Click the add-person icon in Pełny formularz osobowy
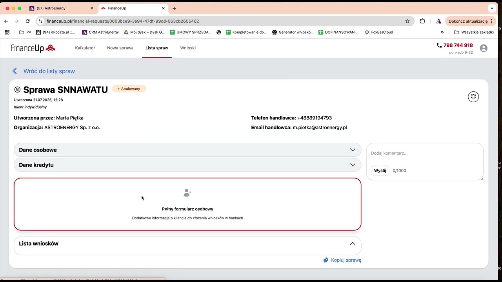502x282 pixels. click(x=187, y=193)
